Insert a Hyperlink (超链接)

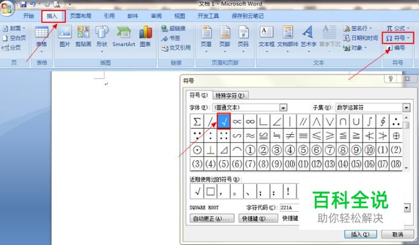(x=174, y=28)
